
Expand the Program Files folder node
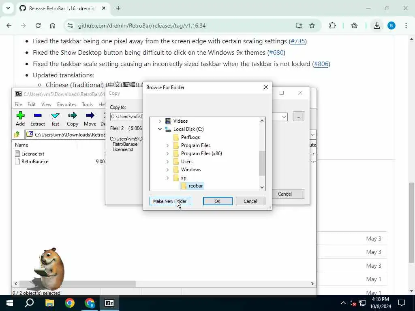[167, 145]
